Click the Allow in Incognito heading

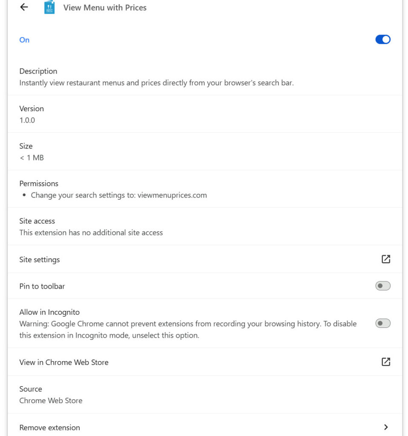tap(49, 312)
